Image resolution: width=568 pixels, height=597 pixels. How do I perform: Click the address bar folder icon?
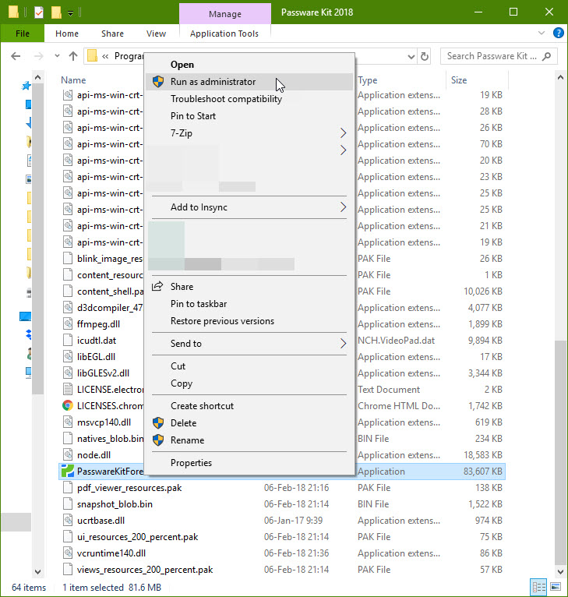(92, 56)
